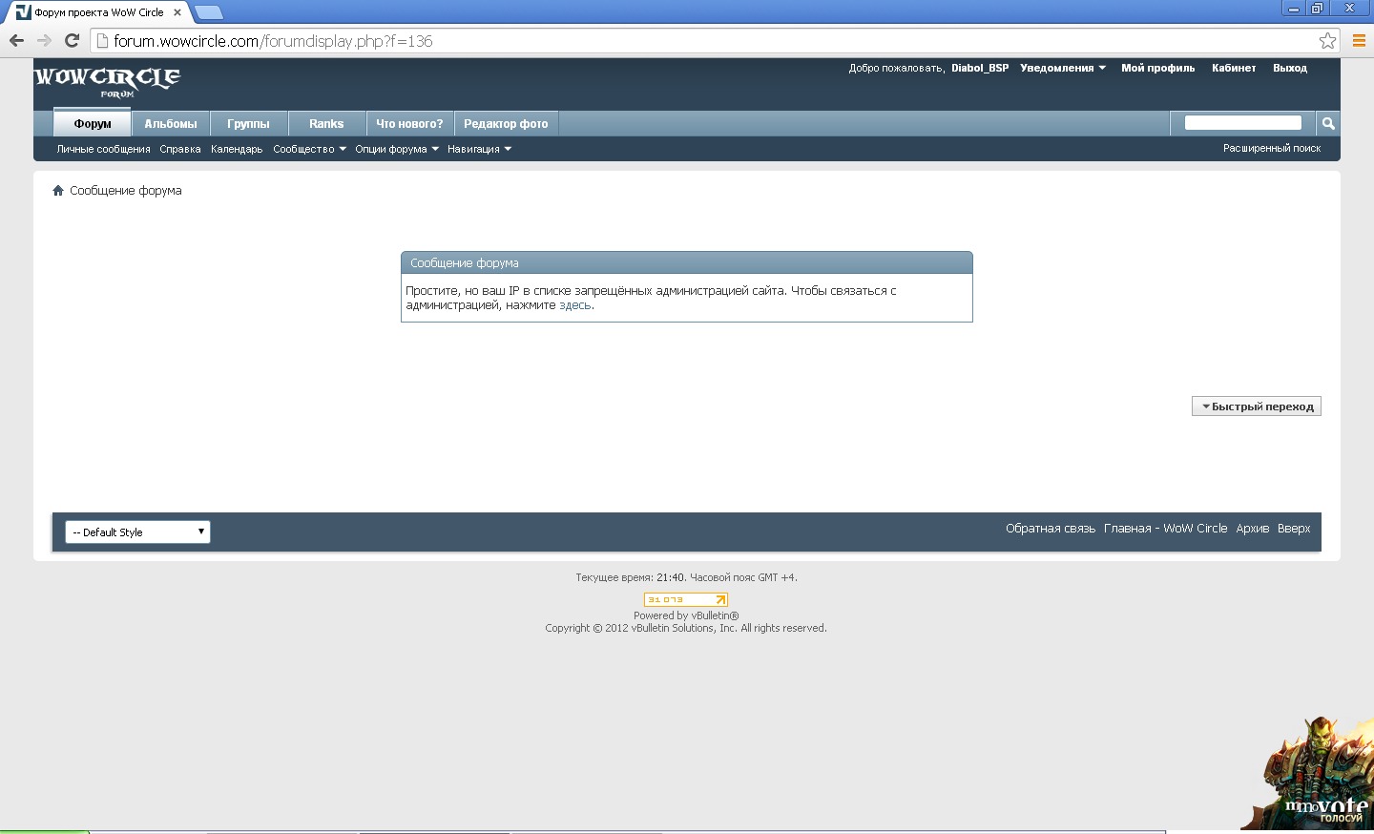Click the browser address bar URL
The image size is (1374, 834).
pyautogui.click(x=273, y=41)
